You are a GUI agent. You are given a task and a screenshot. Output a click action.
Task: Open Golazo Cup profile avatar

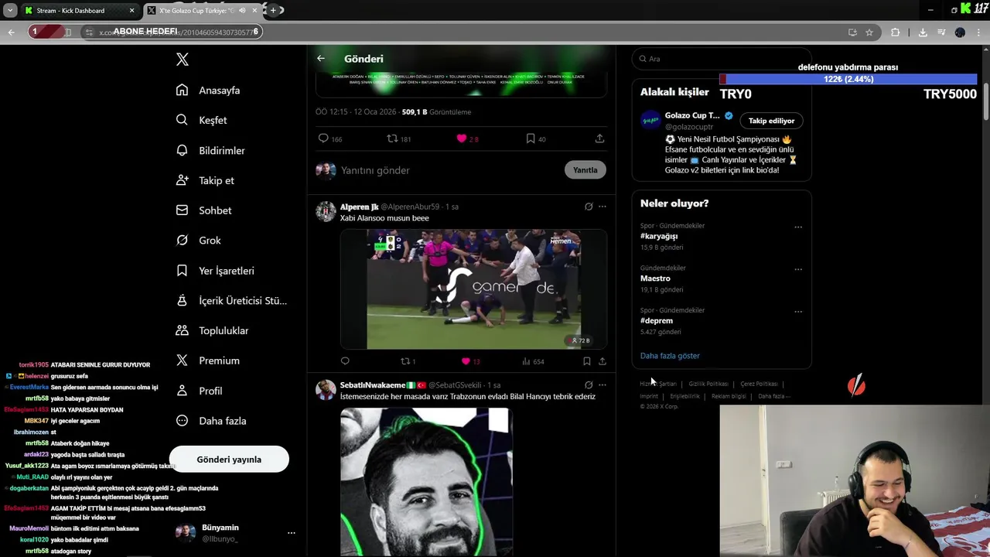(650, 121)
